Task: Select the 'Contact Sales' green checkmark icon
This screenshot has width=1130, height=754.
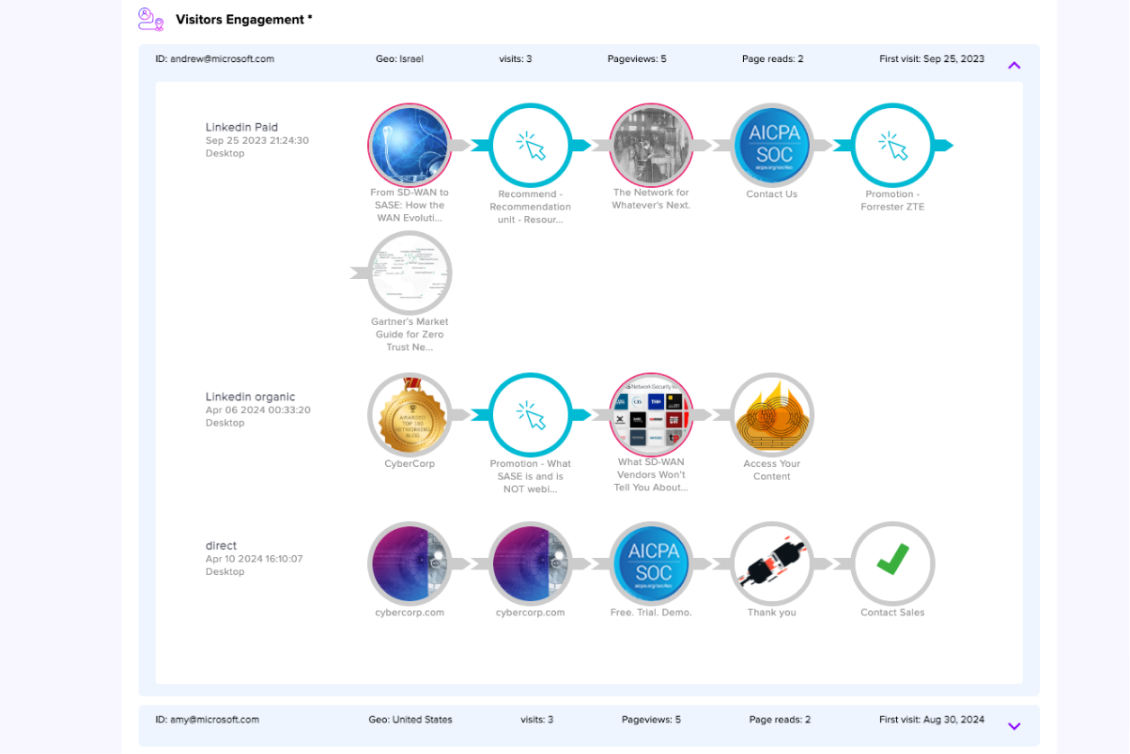Action: pos(893,564)
